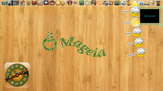
Task: Click the crossed broom tools icon
Action: coord(129,3)
